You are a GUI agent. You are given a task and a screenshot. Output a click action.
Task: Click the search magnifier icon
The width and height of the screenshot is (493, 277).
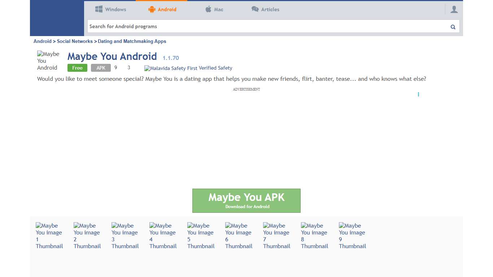[x=453, y=26]
